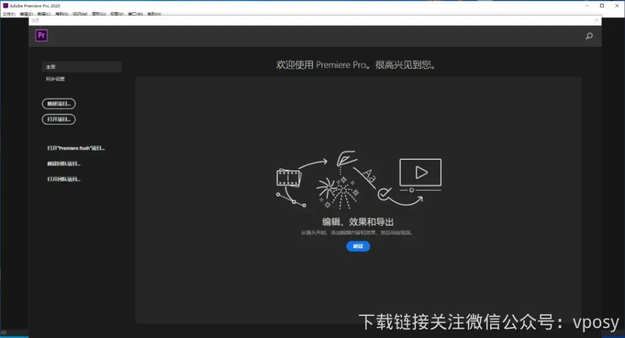
Task: Click the blue 新建 New button
Action: [x=358, y=246]
